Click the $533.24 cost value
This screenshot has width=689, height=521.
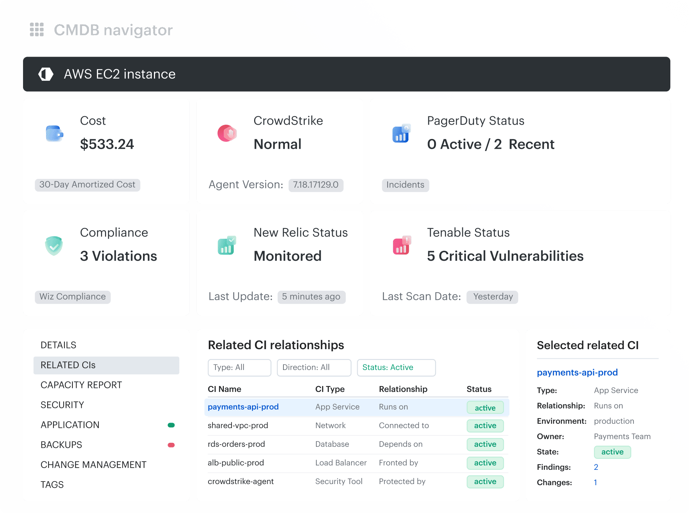coord(107,144)
